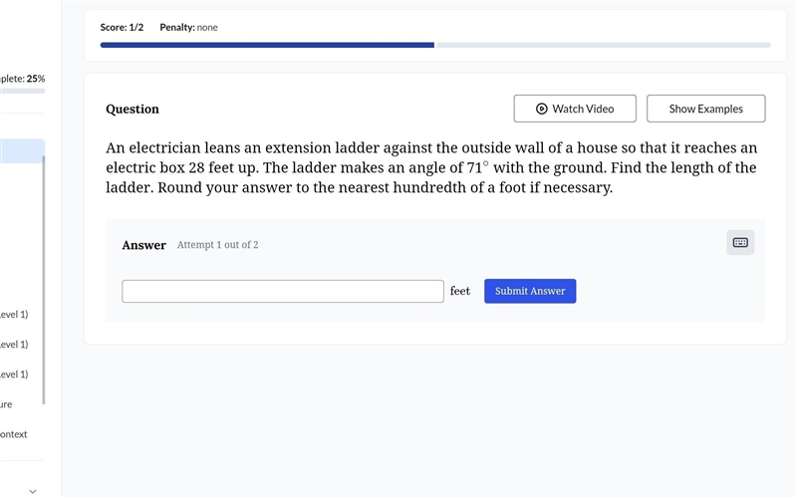Open the Show Examples button
The height and width of the screenshot is (498, 797).
pos(705,109)
